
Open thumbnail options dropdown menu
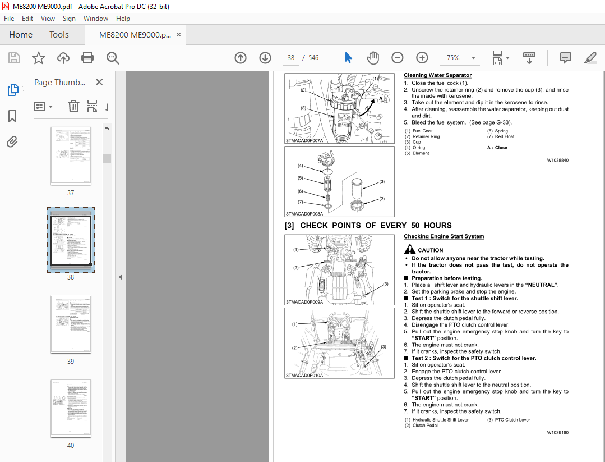pos(43,106)
